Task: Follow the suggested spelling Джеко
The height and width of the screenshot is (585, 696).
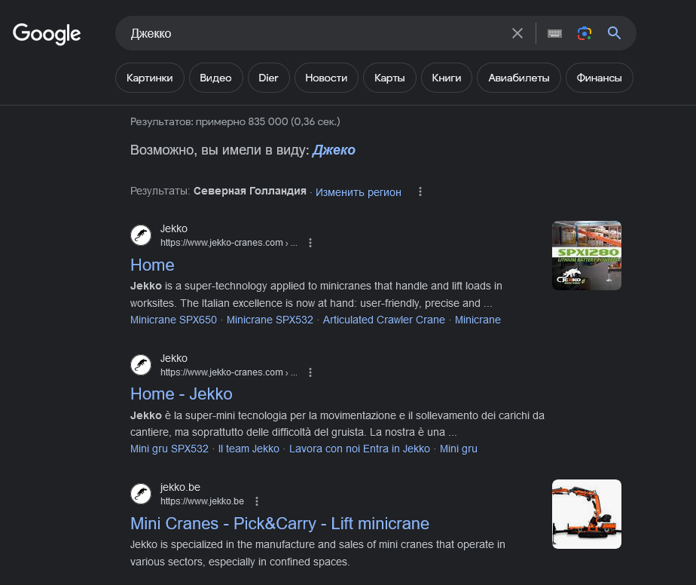Action: pyautogui.click(x=334, y=150)
